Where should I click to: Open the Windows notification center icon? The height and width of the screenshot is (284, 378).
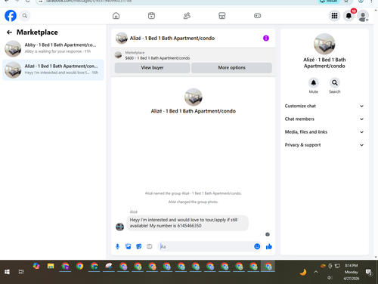369,272
